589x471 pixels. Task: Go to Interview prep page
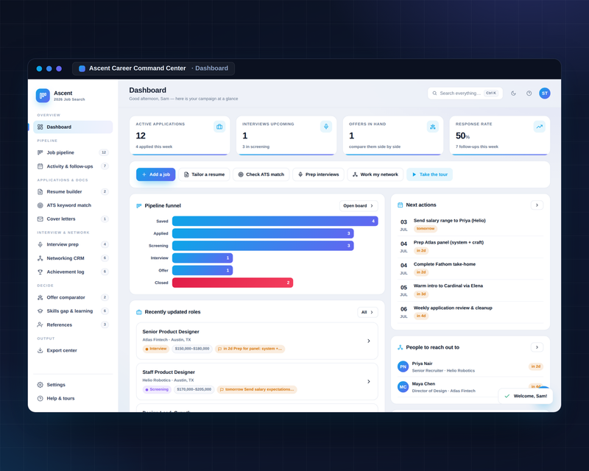pos(73,244)
